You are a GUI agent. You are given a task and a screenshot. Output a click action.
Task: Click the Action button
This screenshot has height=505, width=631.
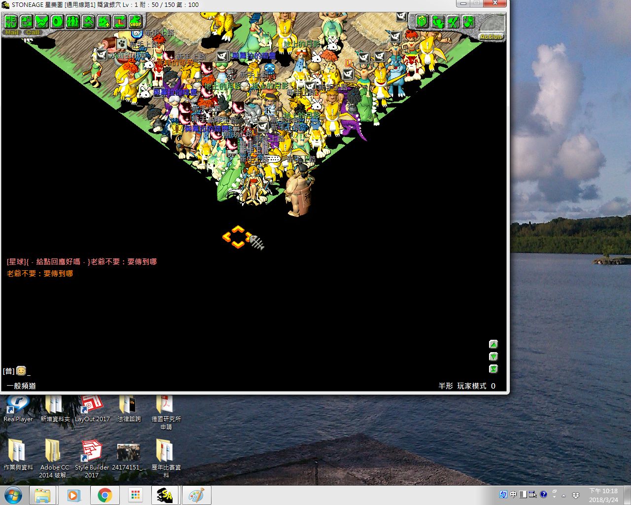(491, 36)
